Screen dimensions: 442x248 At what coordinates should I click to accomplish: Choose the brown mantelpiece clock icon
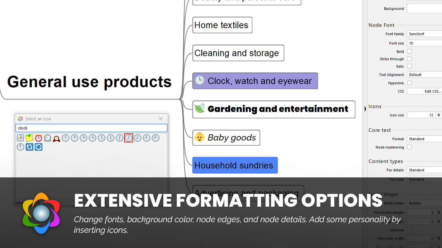[56, 138]
